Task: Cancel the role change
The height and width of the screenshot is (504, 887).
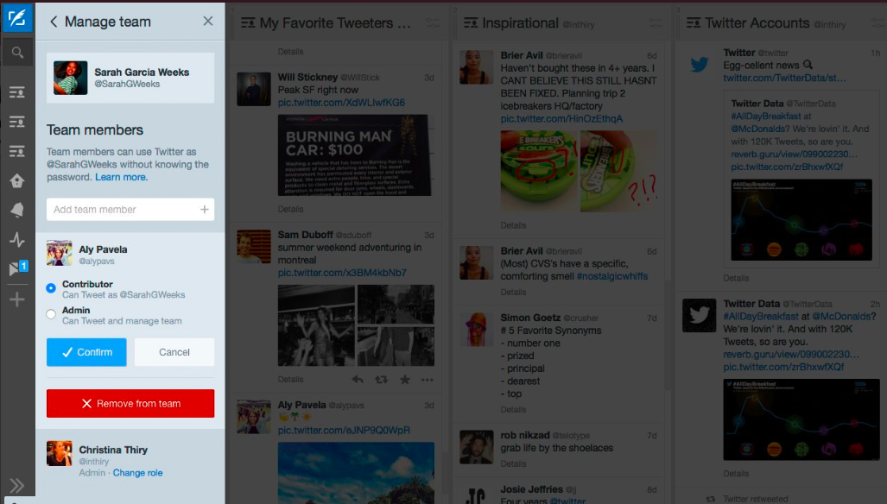Action: click(x=174, y=352)
